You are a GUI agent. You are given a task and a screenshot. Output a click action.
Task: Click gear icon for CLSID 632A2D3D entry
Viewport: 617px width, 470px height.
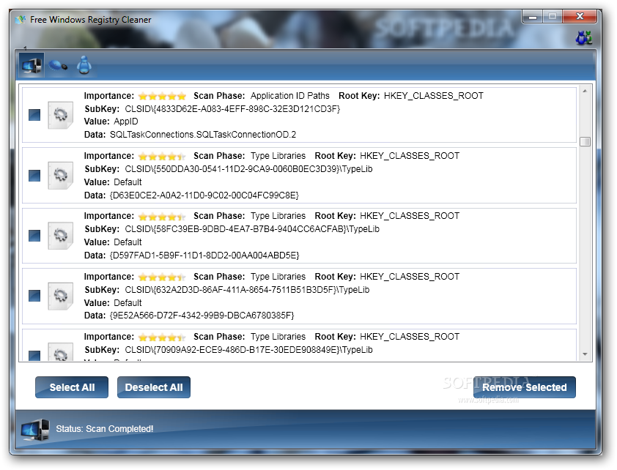point(60,296)
